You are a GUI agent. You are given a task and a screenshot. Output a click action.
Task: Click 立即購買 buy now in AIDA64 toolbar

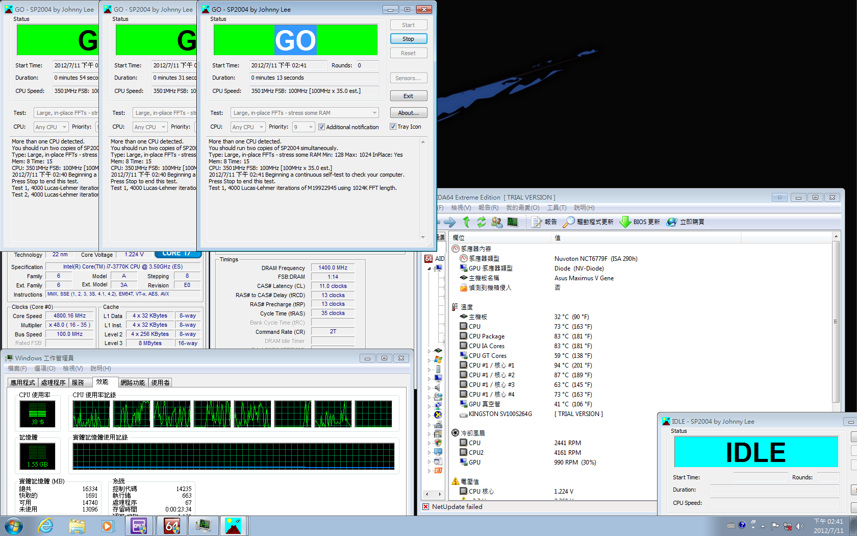(686, 222)
